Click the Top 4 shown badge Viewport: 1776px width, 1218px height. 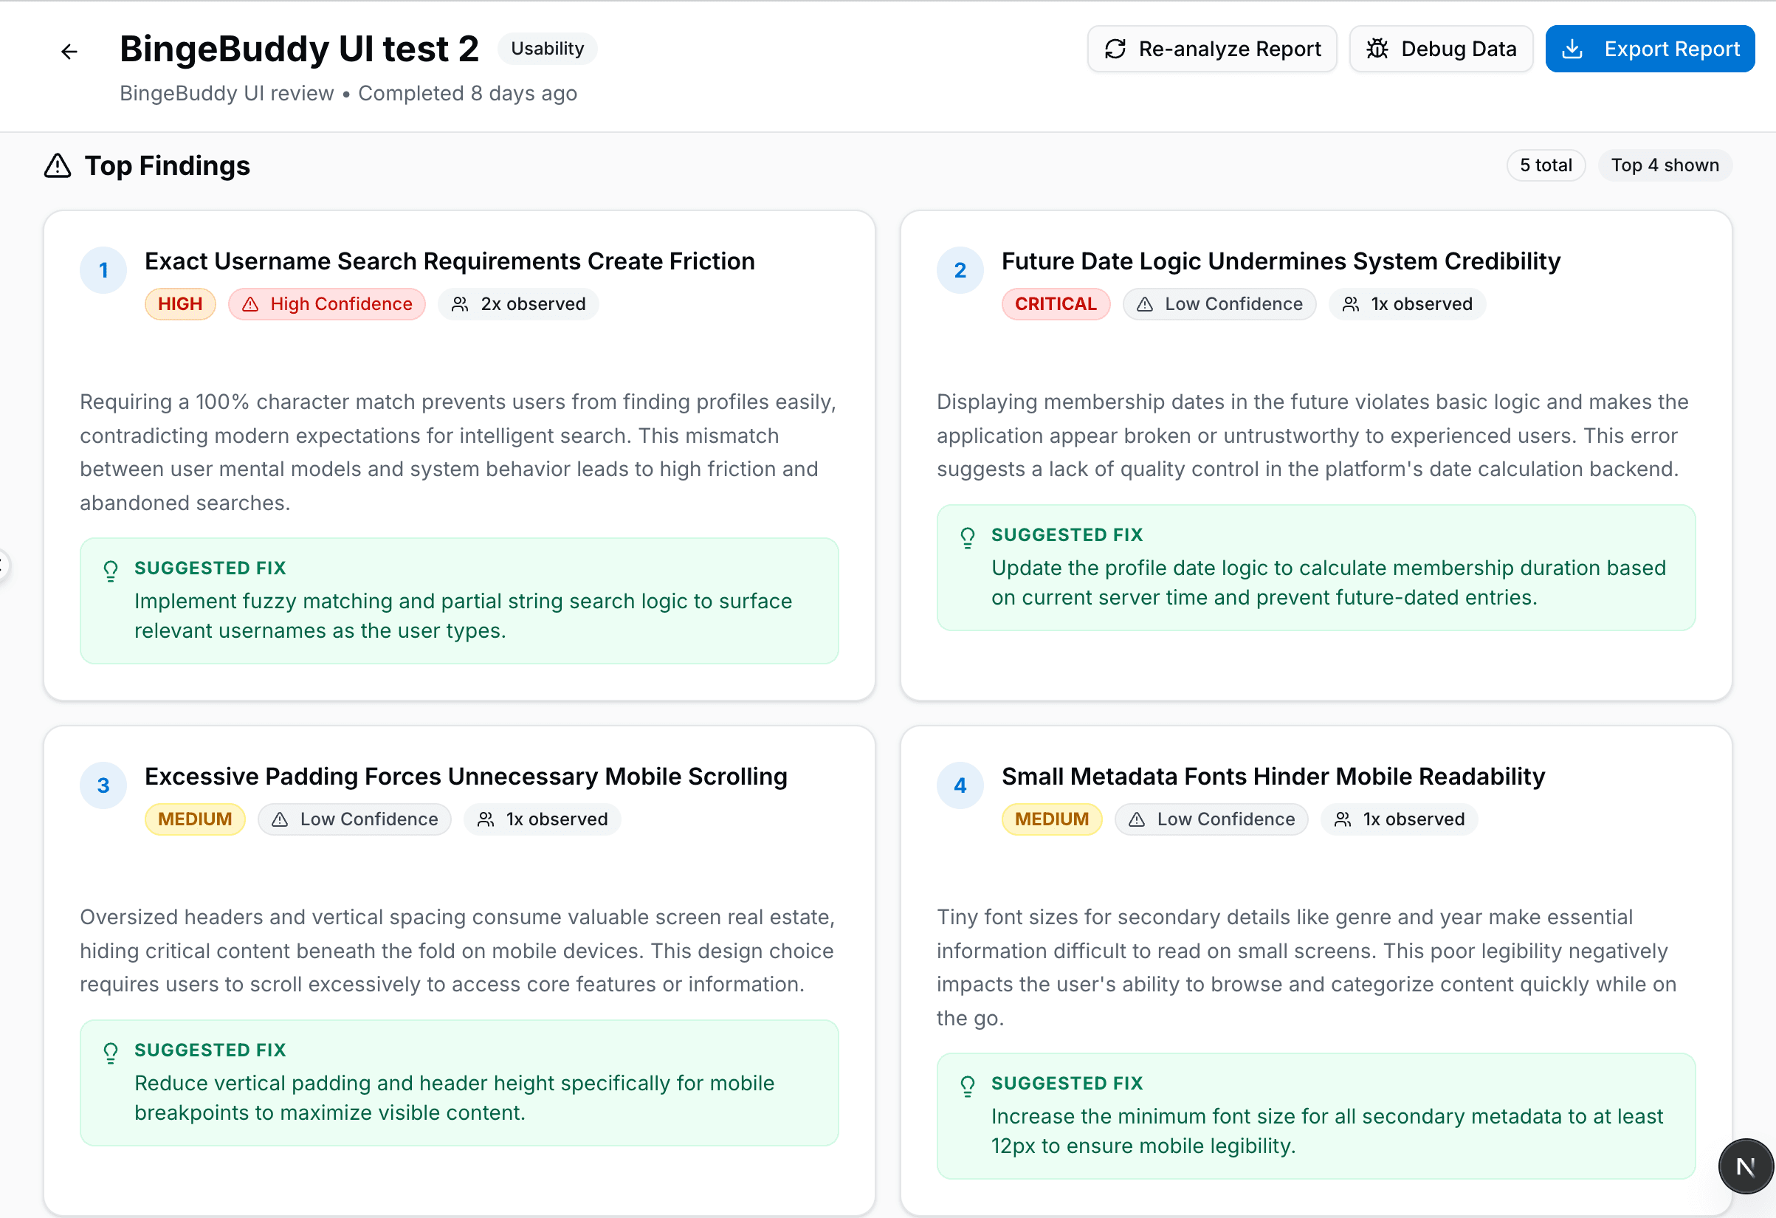pos(1665,165)
